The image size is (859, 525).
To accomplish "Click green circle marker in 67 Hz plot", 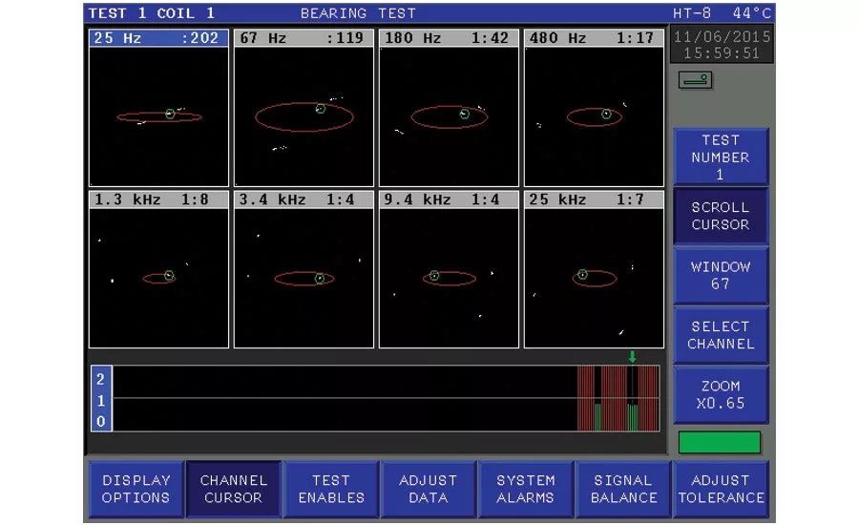I will (x=321, y=109).
